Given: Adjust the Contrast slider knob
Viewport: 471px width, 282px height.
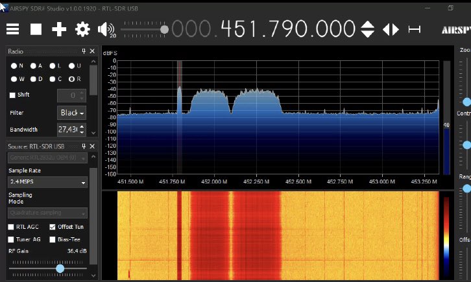Looking at the screenshot, I should pyautogui.click(x=466, y=145).
